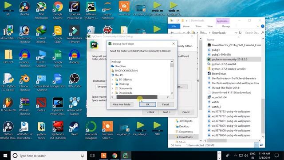This screenshot has height=160, width=284.
Task: Open Anaconda Navigator desktop icon
Action: [x=91, y=130]
